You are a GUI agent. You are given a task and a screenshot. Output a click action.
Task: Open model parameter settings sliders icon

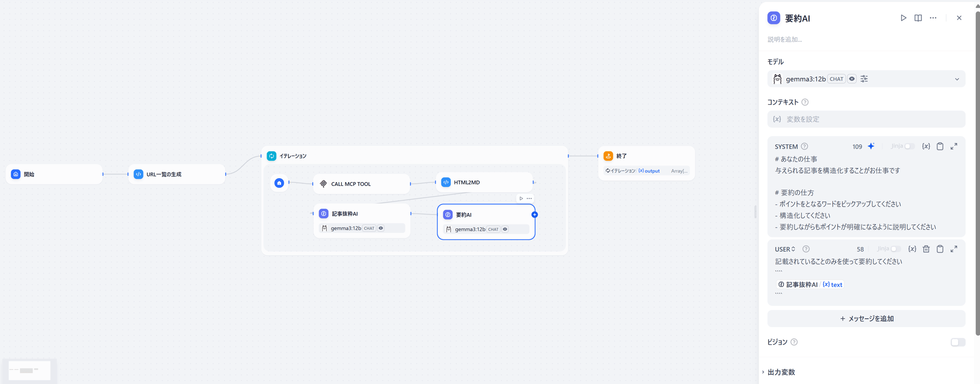click(864, 79)
